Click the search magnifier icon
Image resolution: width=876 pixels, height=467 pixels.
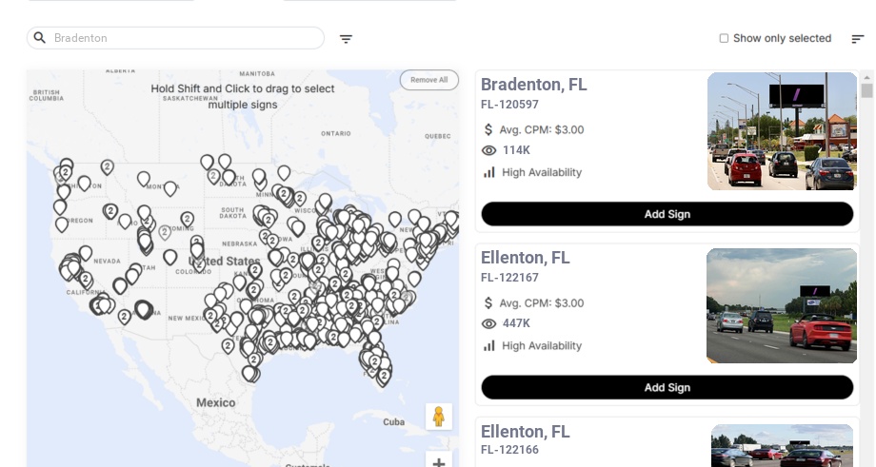[x=39, y=38]
